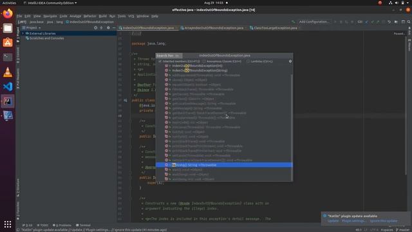This screenshot has width=412, height=232.
Task: Open the Git tool window button
Action: coord(27,225)
